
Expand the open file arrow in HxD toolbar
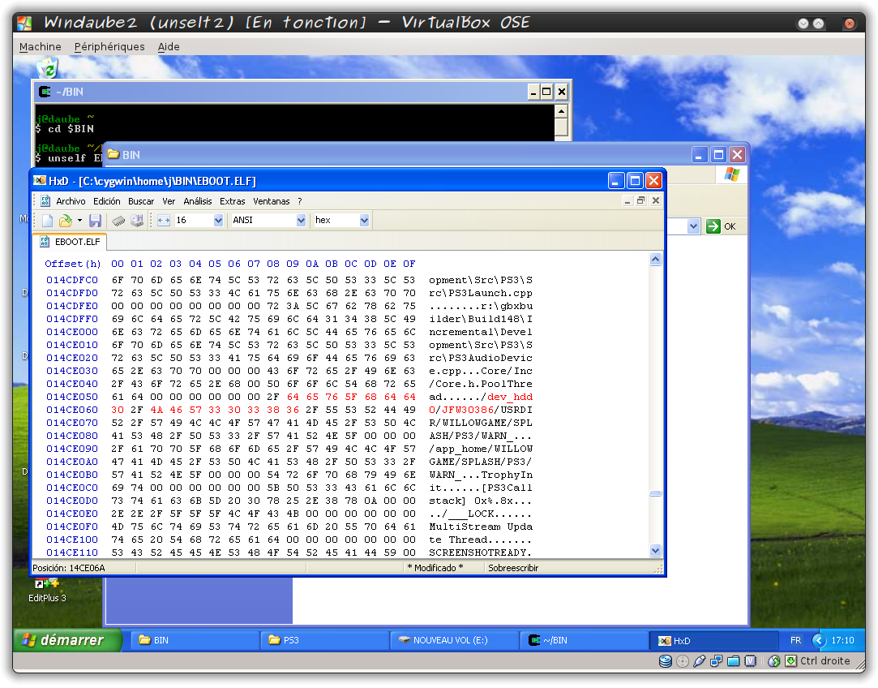[x=79, y=221]
